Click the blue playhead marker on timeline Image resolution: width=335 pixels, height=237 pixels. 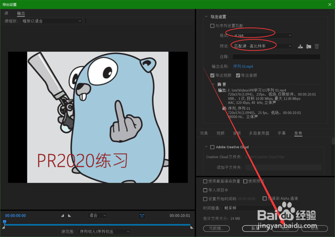pos(4,222)
